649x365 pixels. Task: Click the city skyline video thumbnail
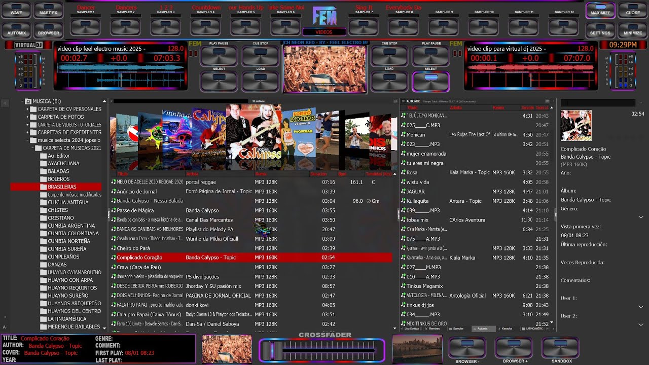(417, 349)
